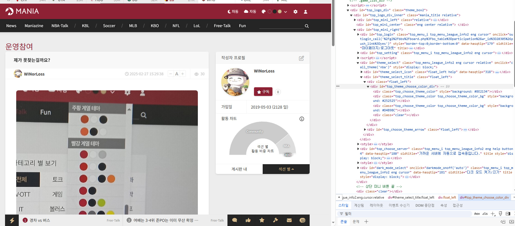The width and height of the screenshot is (515, 226).
Task: Open the 운영참여 board heading
Action: (19, 46)
